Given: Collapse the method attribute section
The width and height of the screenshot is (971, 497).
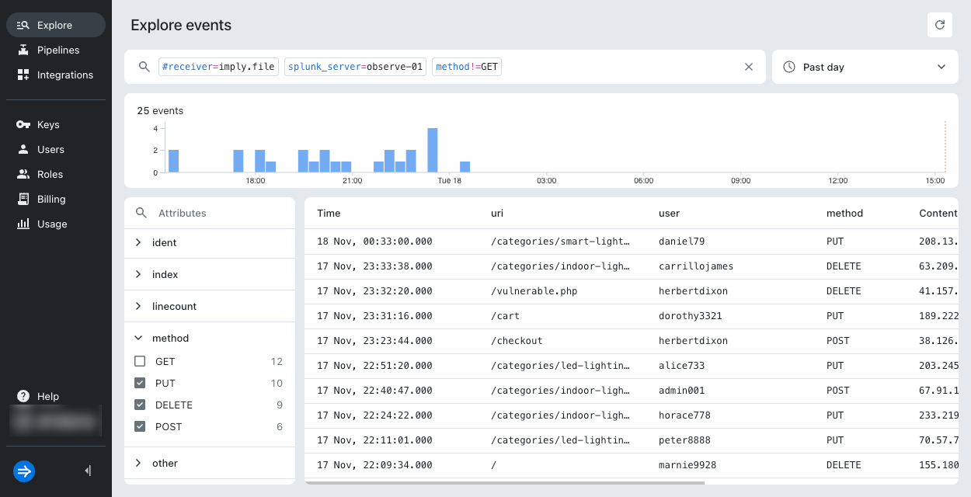Looking at the screenshot, I should coord(138,338).
